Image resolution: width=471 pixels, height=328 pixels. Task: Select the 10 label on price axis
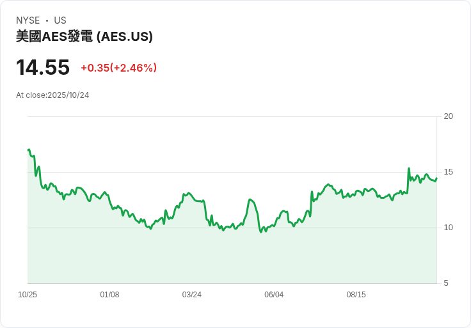click(448, 228)
